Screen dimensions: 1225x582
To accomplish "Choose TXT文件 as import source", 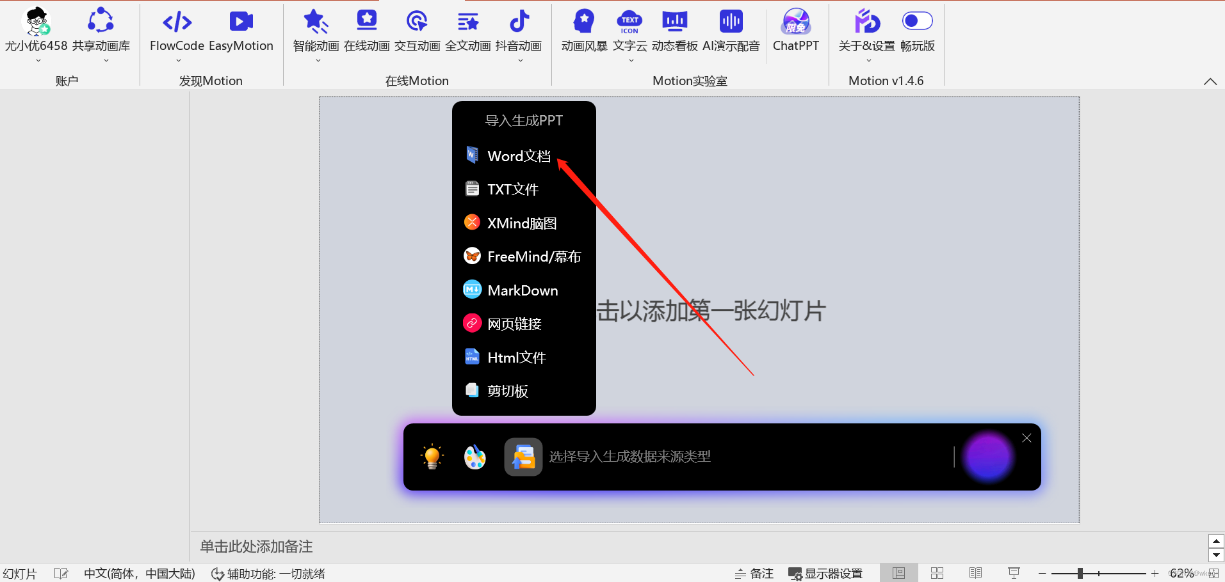I will [524, 189].
